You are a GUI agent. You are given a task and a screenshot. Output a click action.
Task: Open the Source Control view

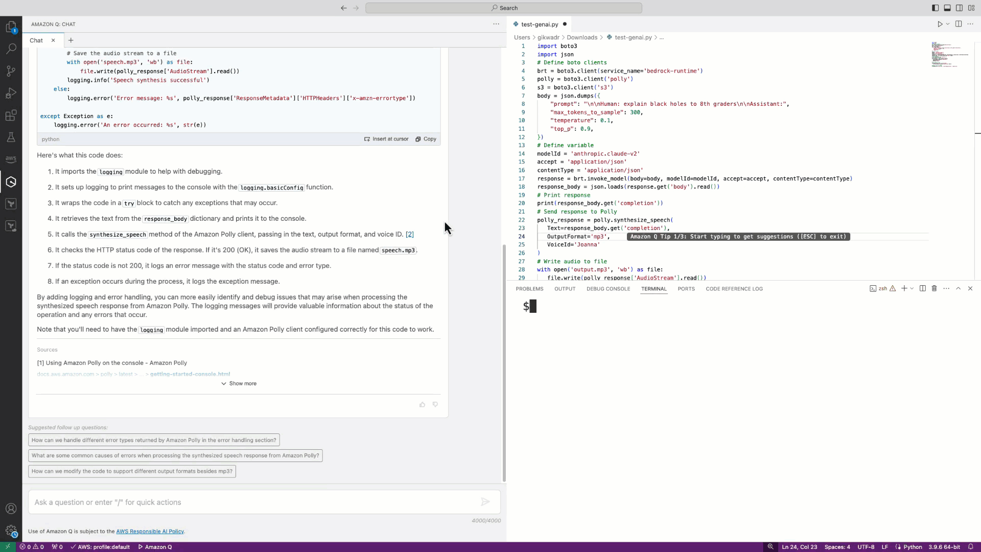coord(11,71)
